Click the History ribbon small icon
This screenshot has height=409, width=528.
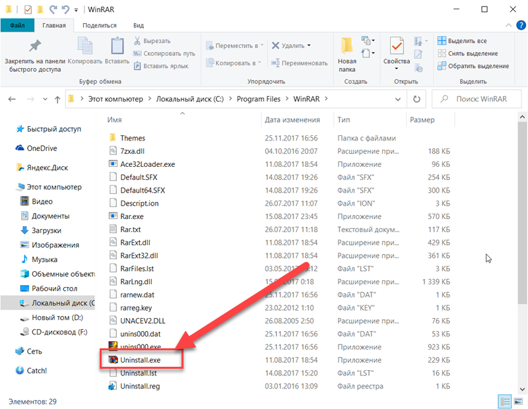[x=418, y=69]
